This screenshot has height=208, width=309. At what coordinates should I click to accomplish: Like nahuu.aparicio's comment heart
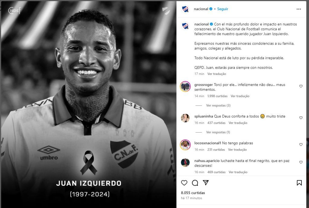tap(301, 162)
